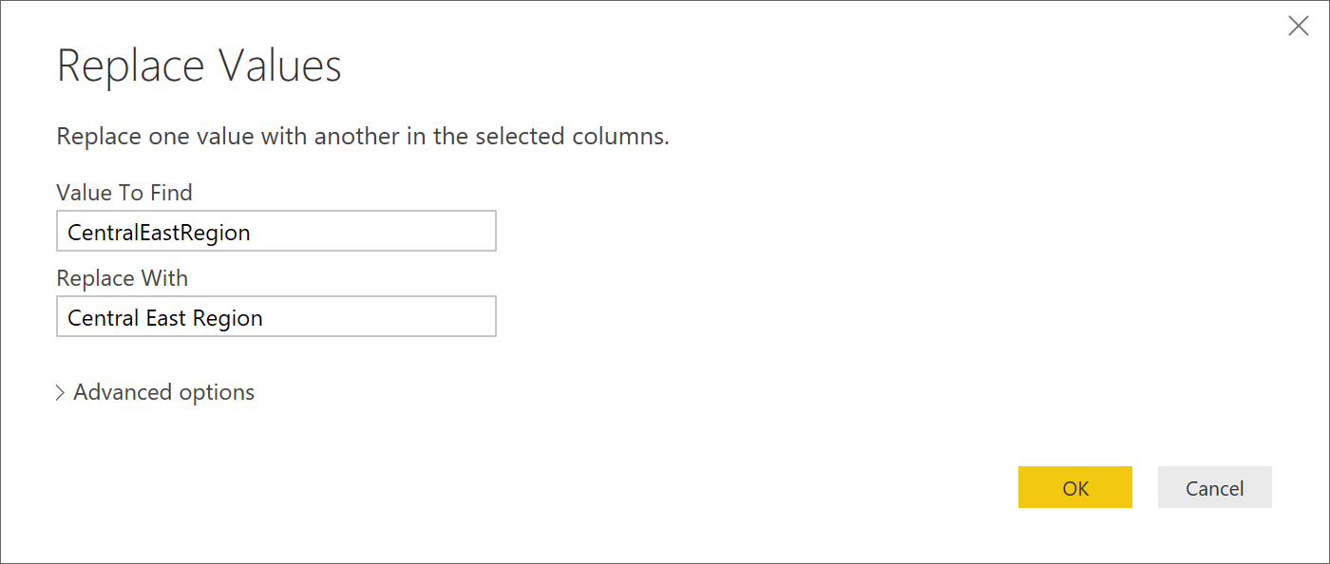The image size is (1330, 564).
Task: Click the Replace Values dialog title
Action: (199, 65)
